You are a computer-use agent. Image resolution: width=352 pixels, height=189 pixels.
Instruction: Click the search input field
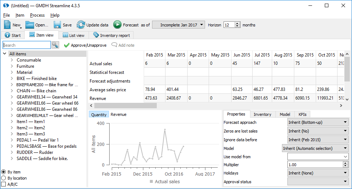26,45
